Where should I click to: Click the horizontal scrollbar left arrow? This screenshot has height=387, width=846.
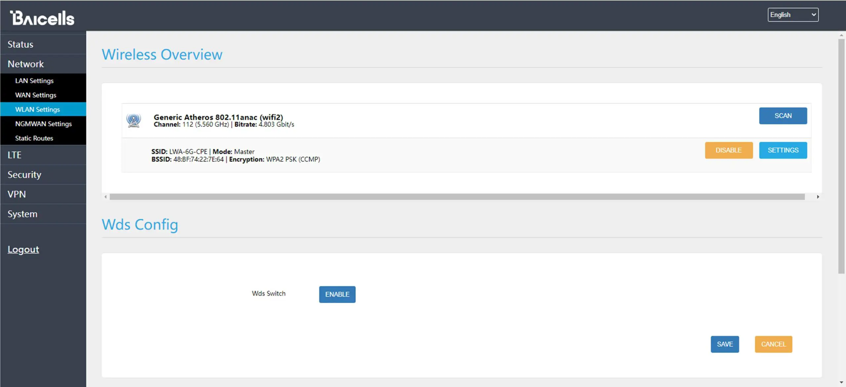(105, 197)
